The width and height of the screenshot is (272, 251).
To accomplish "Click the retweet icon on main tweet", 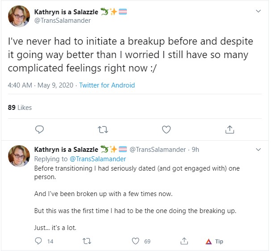I will [103, 130].
